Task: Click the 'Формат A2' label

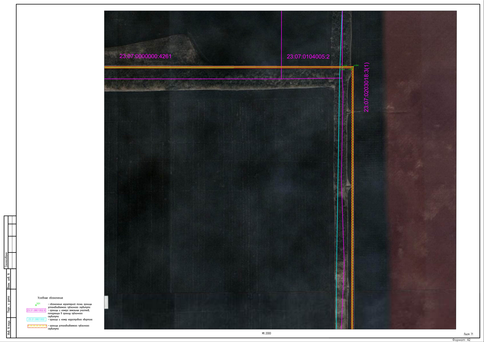Action: pyautogui.click(x=461, y=340)
